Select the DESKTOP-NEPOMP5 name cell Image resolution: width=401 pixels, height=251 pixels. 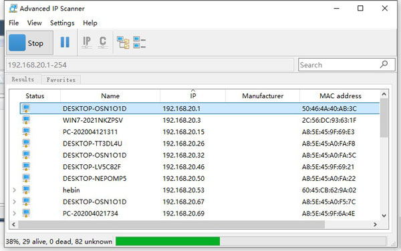[95, 178]
